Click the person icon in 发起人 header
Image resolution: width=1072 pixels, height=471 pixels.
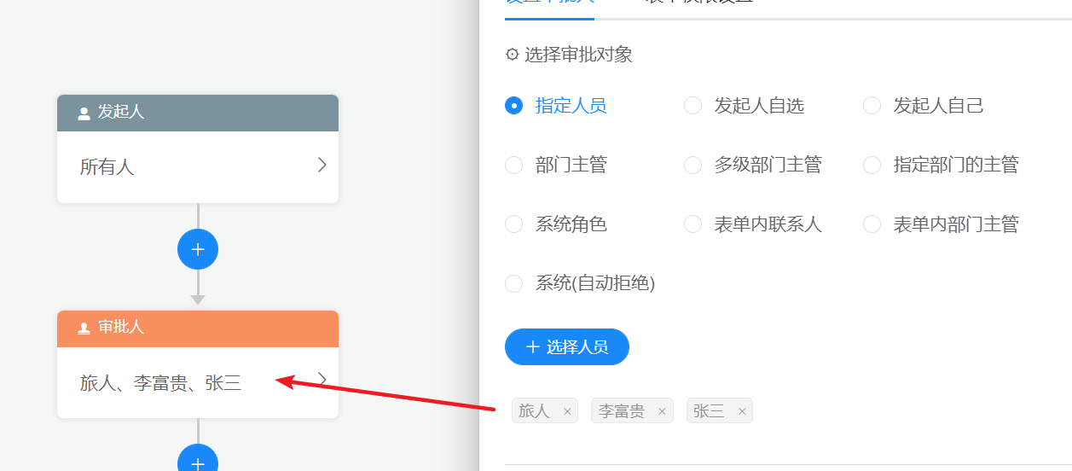coord(84,113)
